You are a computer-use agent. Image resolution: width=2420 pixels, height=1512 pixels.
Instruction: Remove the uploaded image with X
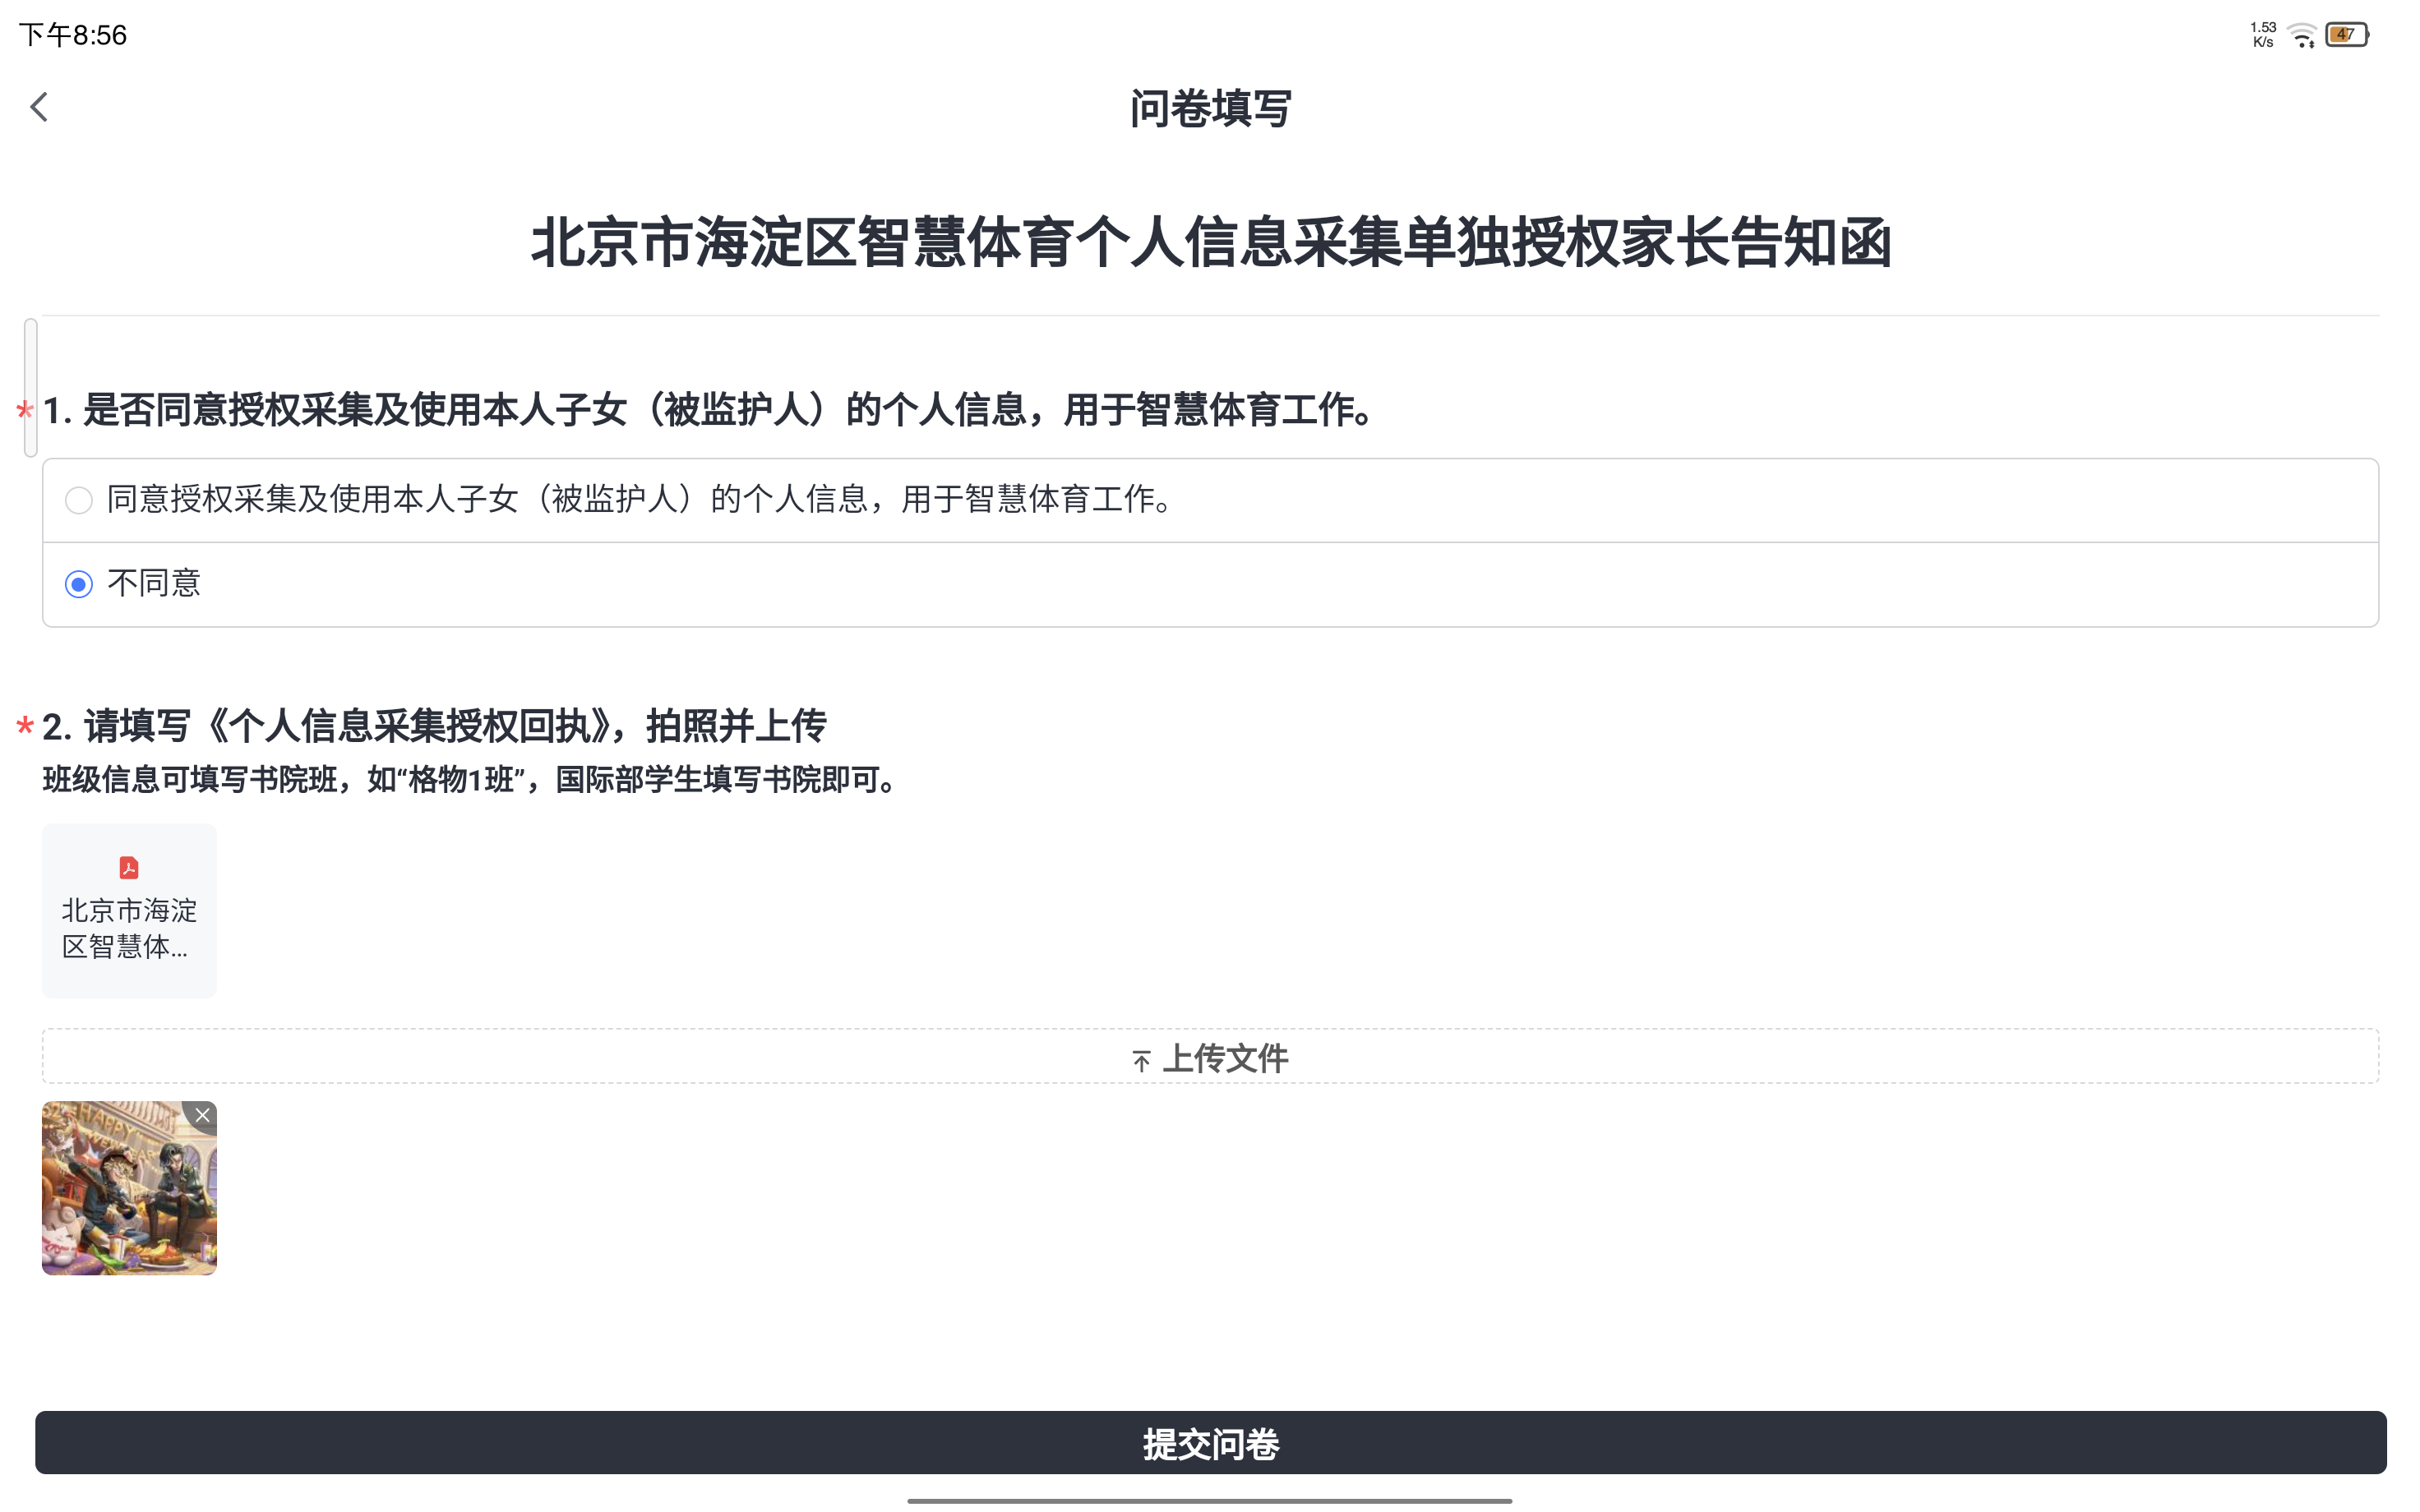pos(203,1115)
